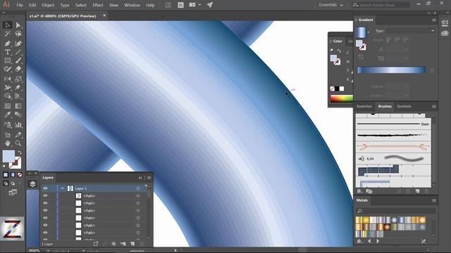This screenshot has width=451, height=253.
Task: Choose the Paintbrush tool
Action: [x=18, y=60]
